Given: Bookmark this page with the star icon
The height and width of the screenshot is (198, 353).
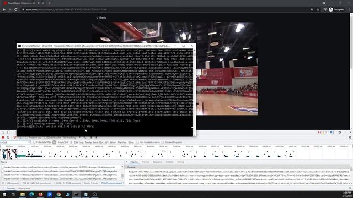Looking at the screenshot, I should pos(318,10).
